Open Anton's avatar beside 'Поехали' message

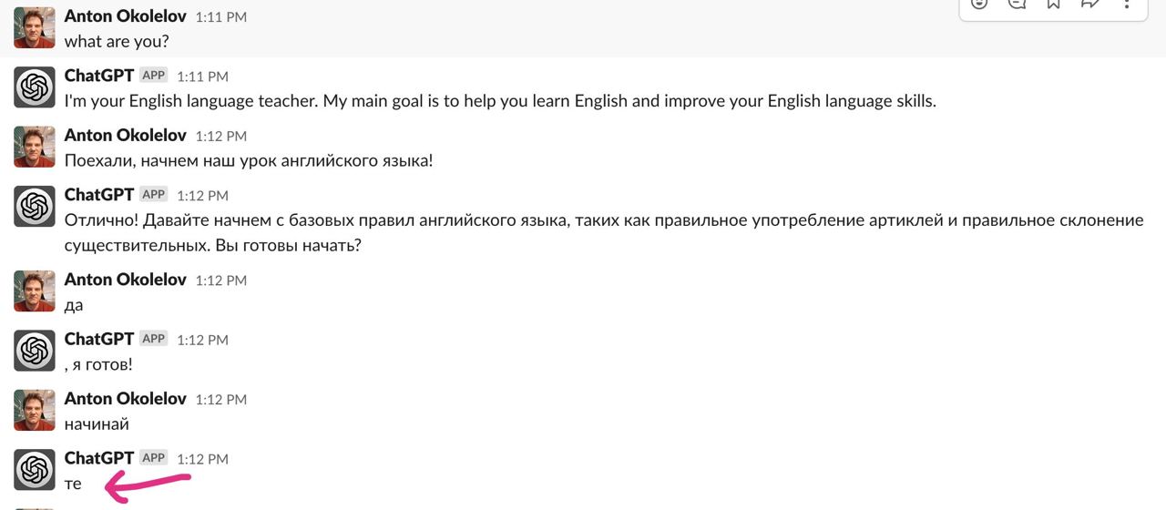pyautogui.click(x=35, y=147)
